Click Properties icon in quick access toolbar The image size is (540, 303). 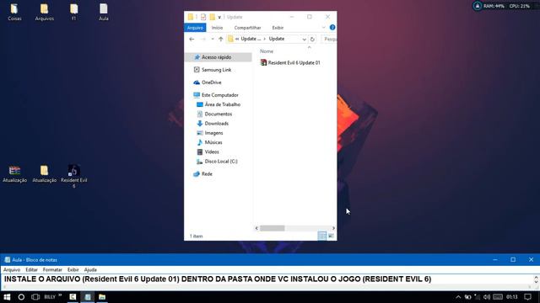click(203, 17)
